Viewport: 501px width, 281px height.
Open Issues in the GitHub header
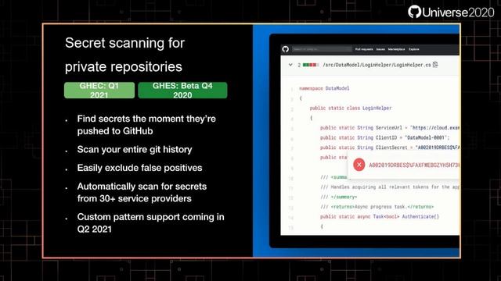click(380, 49)
